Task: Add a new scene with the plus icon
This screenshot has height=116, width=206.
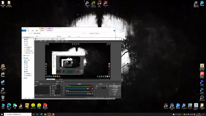Action: click(x=36, y=95)
